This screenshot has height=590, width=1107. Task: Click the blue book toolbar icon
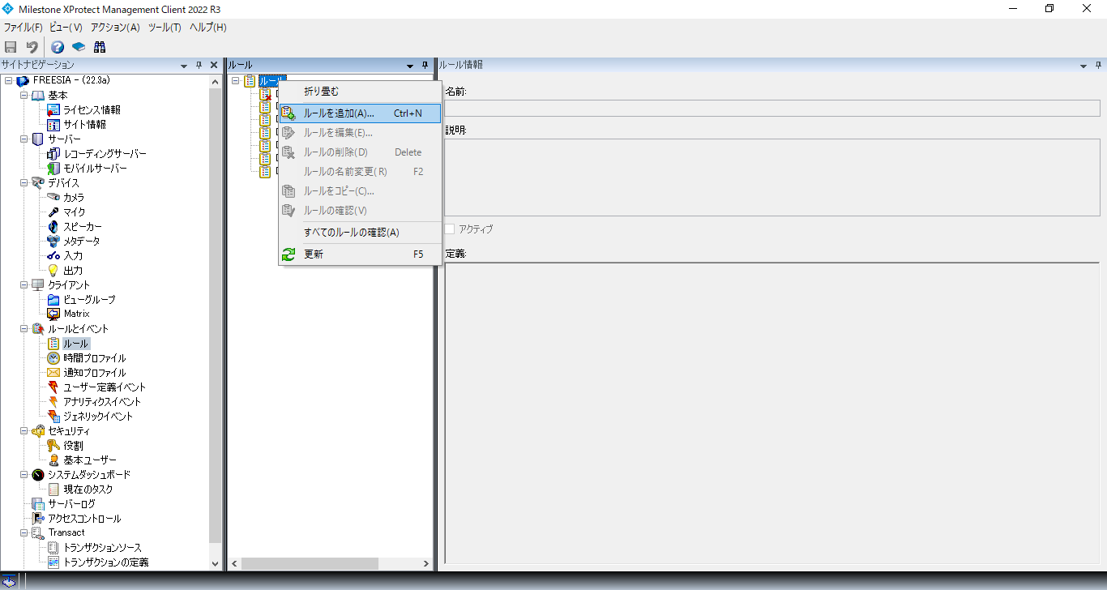tap(79, 47)
